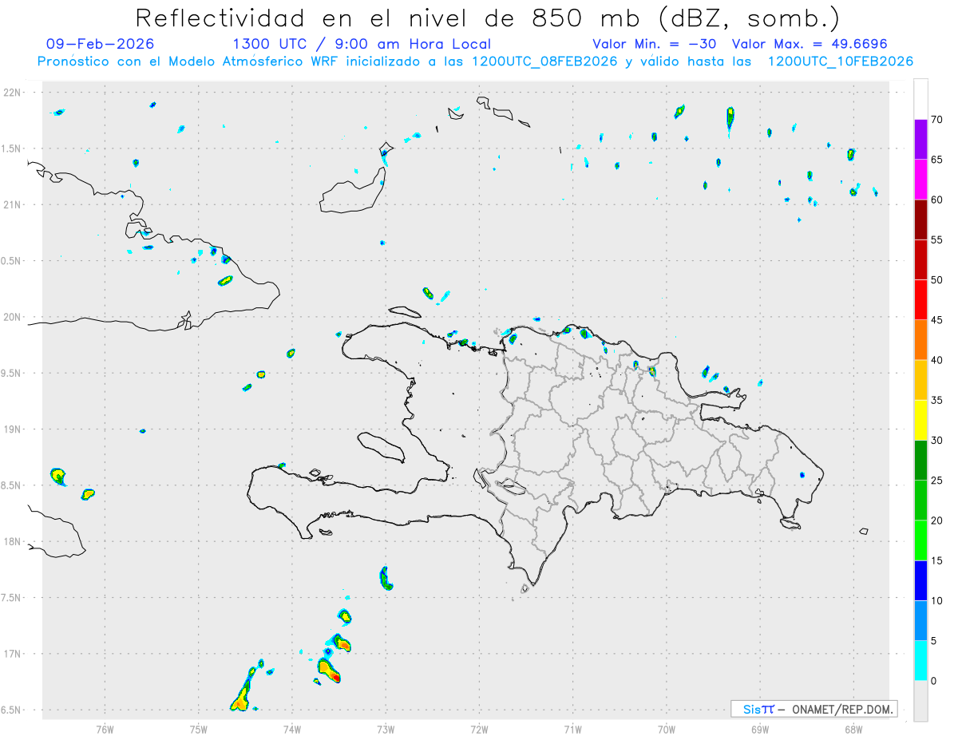Screen dimensions: 958x740
Task: Select the date text '09-Feb-2026'
Action: (100, 44)
